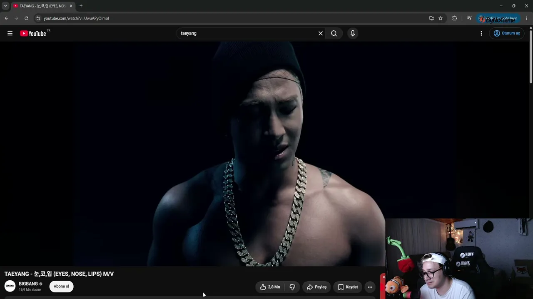
Task: Open Chrome media controls icon
Action: 469,18
